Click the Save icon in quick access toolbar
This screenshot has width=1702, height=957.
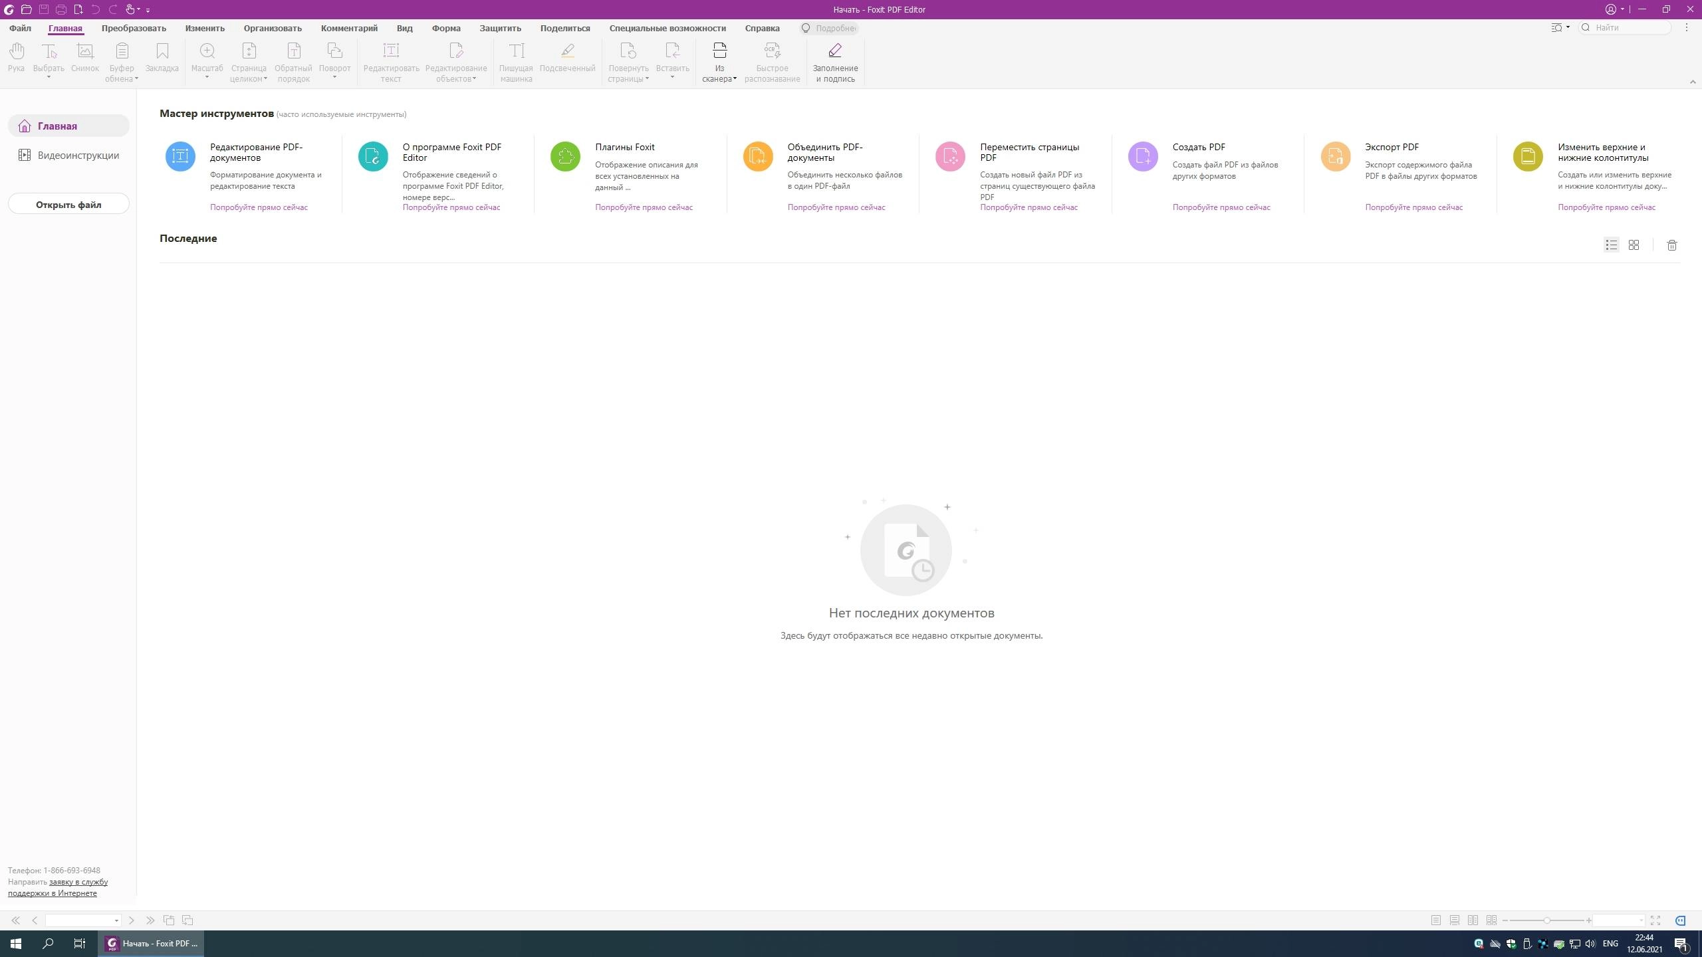44,9
